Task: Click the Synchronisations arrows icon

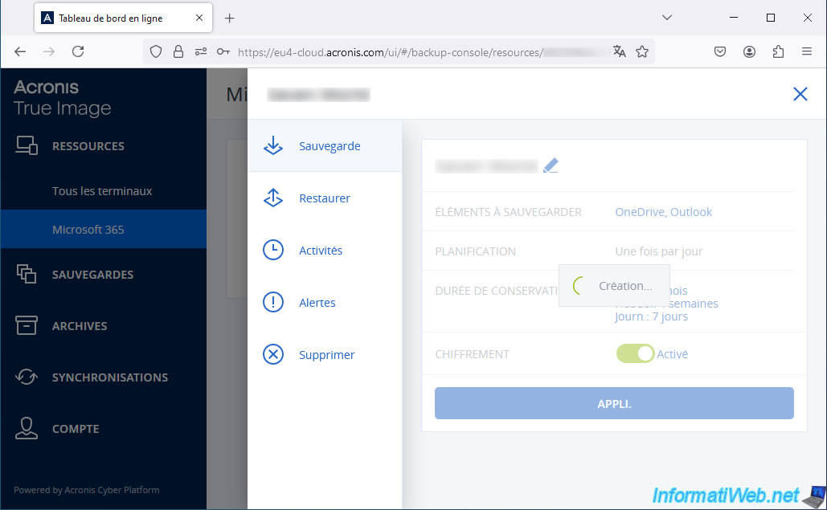Action: [27, 377]
